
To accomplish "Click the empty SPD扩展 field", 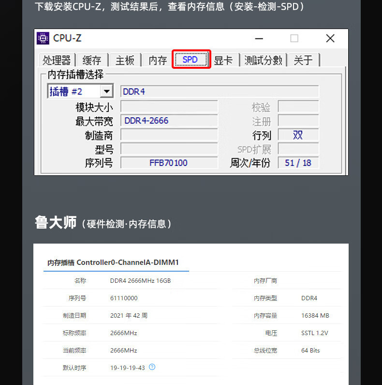I will point(298,149).
